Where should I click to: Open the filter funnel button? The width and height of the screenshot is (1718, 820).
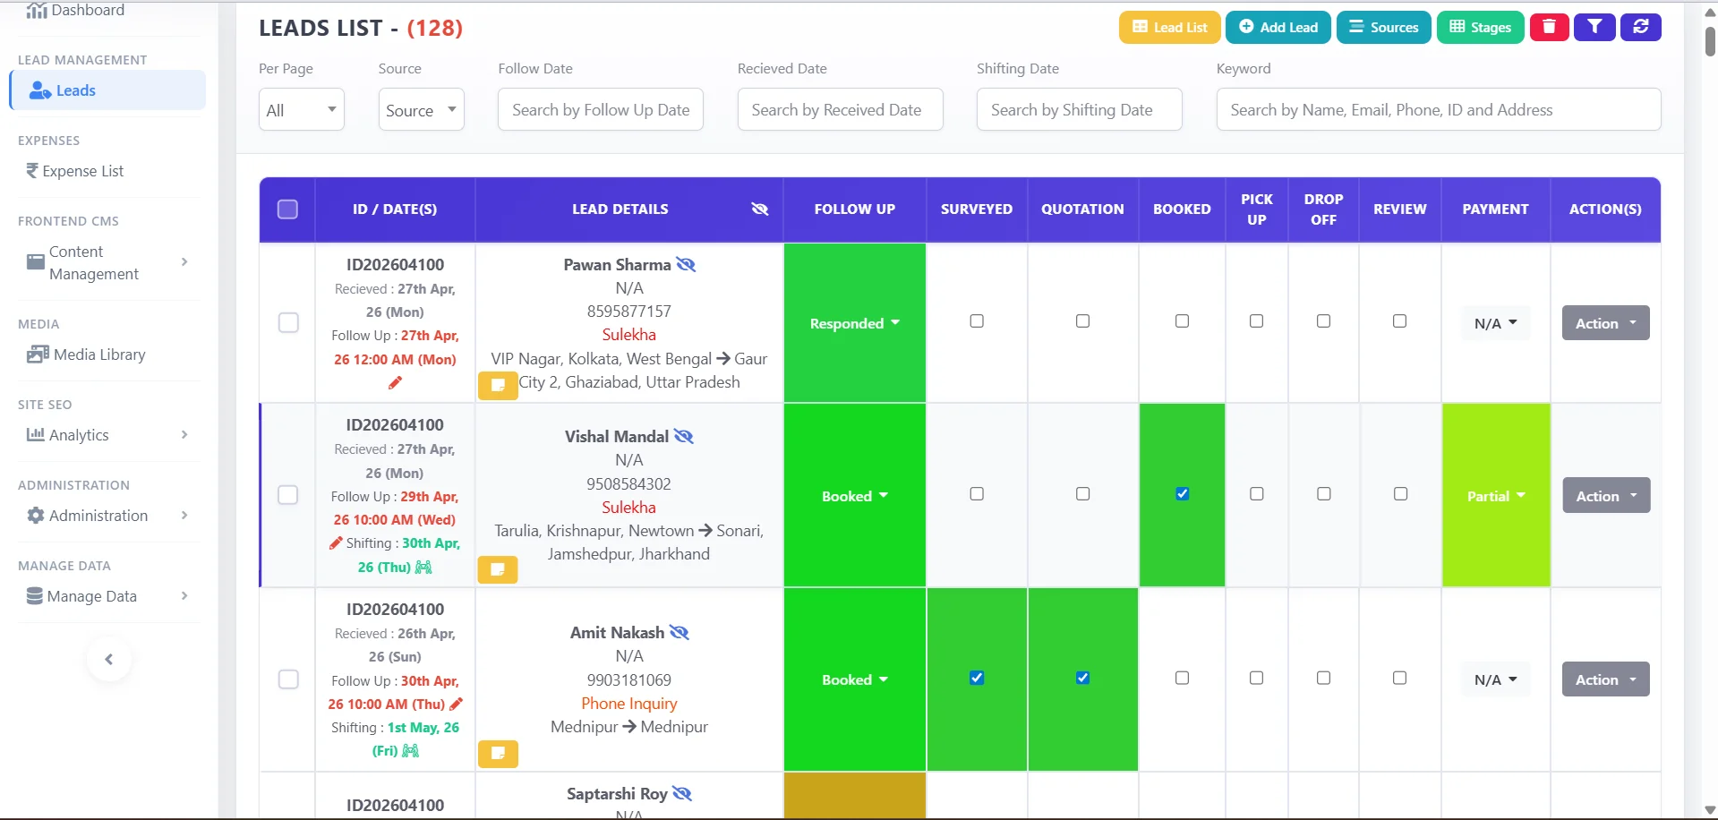1594,27
